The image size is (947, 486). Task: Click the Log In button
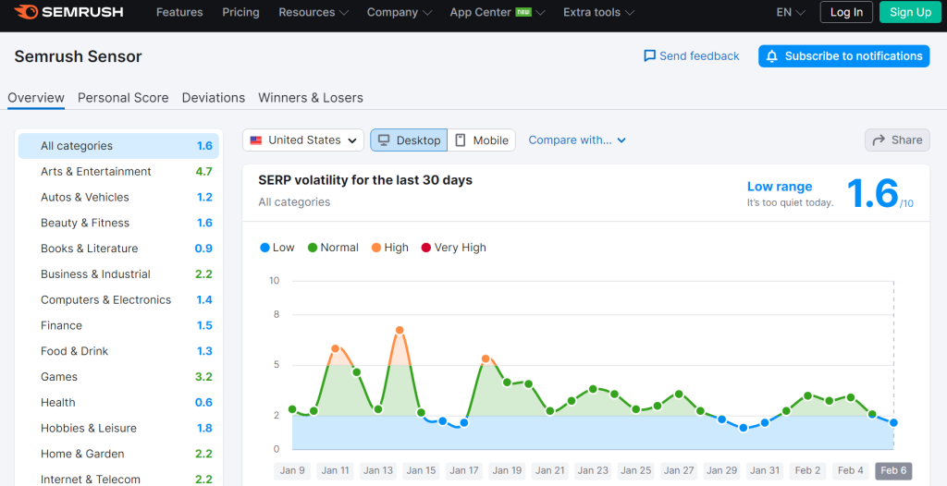(846, 12)
